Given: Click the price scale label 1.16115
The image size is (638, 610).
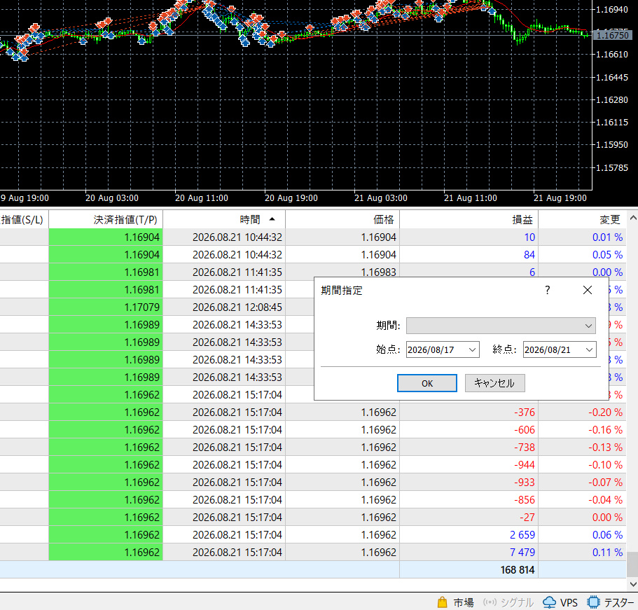Looking at the screenshot, I should click(x=612, y=122).
